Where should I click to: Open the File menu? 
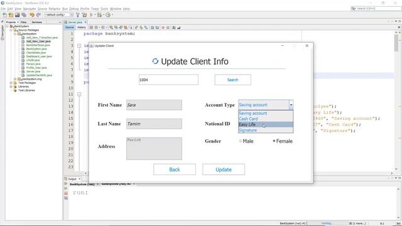click(x=3, y=9)
